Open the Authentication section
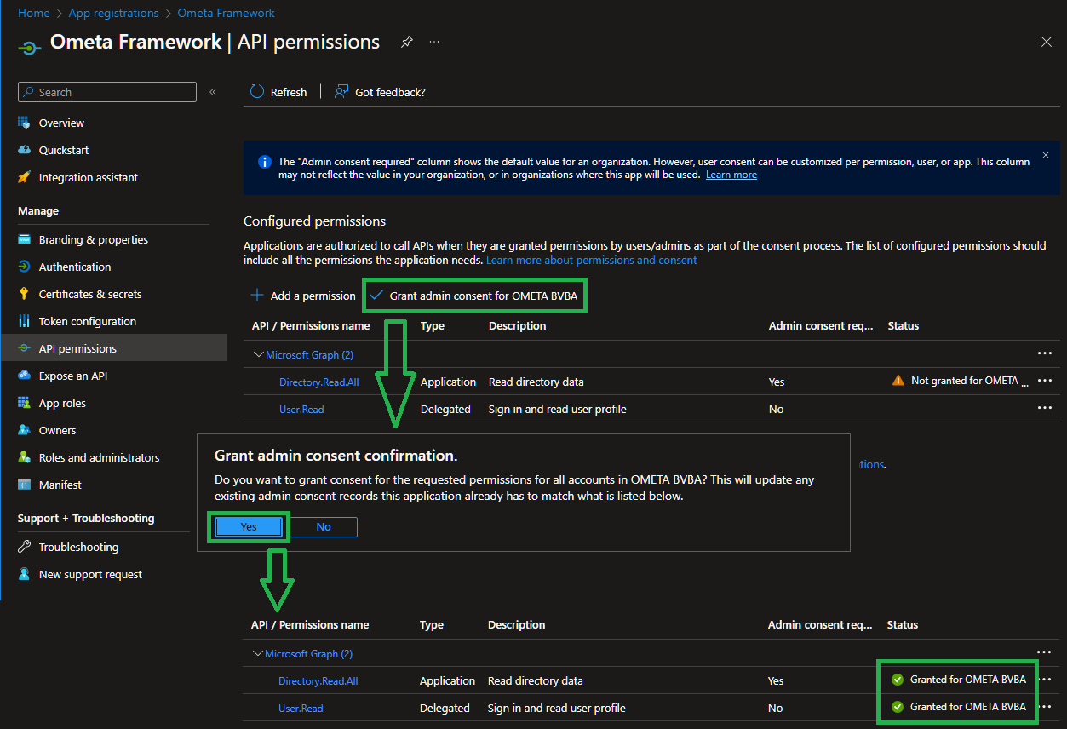The width and height of the screenshot is (1067, 729). coord(75,267)
